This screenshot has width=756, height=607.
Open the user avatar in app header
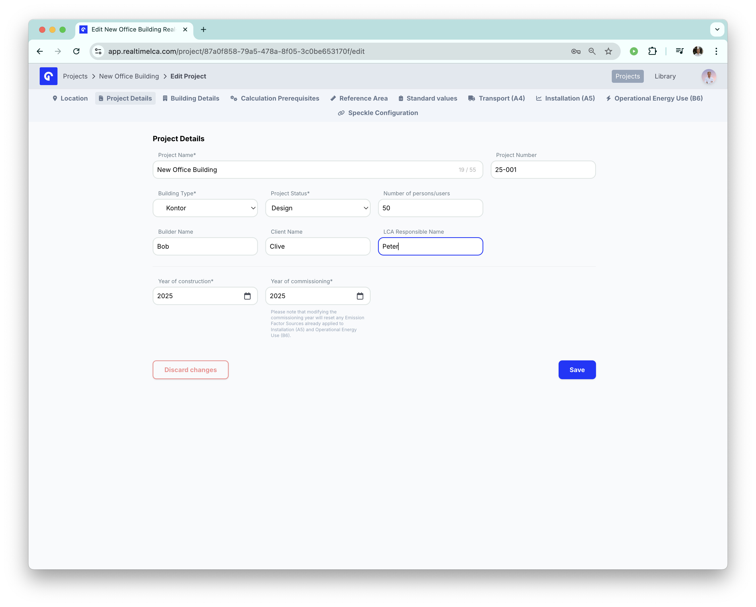coord(708,76)
